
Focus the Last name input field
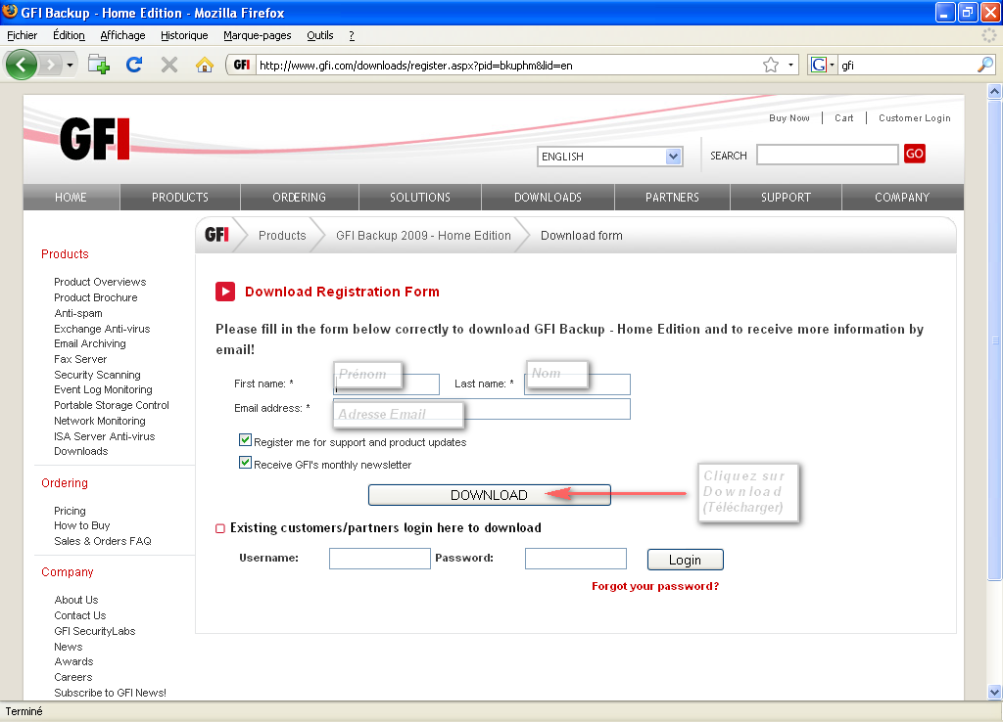(x=577, y=384)
